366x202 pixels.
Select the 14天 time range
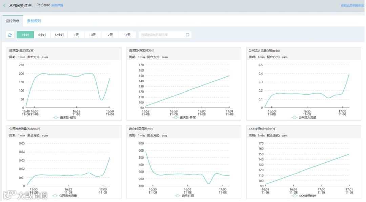(x=127, y=35)
